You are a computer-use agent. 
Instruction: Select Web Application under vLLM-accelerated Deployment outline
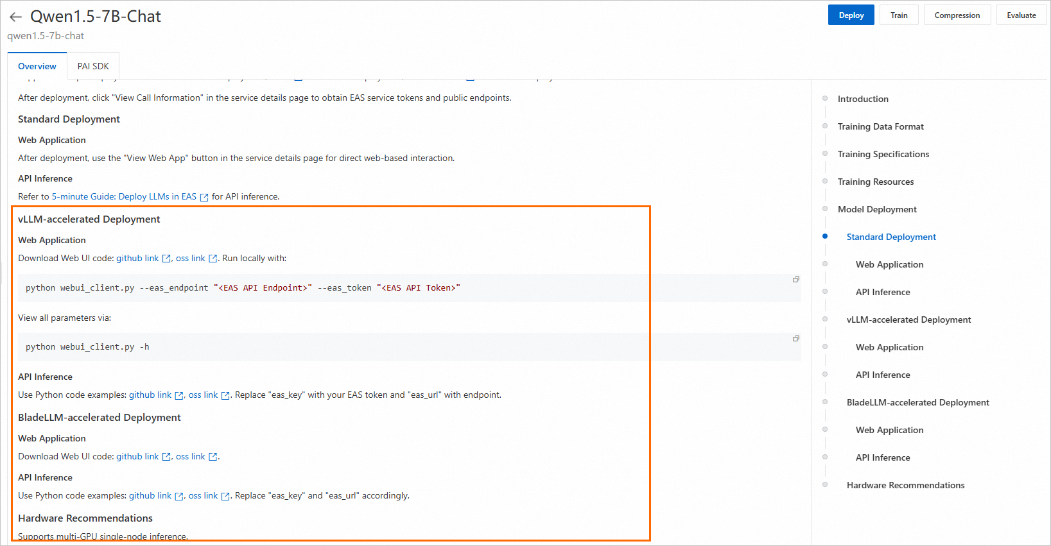coord(889,347)
